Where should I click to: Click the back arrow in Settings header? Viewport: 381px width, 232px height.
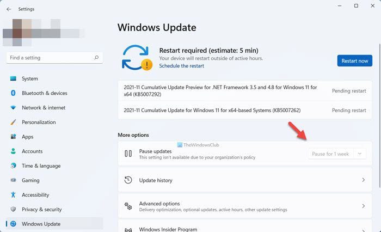tap(9, 9)
